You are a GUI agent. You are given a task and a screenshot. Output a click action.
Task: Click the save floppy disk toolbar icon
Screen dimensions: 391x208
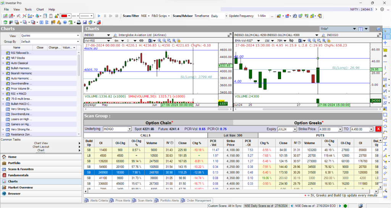tap(84, 22)
